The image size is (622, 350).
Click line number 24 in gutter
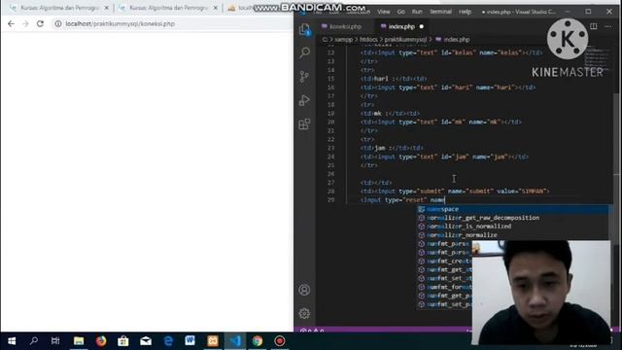(330, 157)
